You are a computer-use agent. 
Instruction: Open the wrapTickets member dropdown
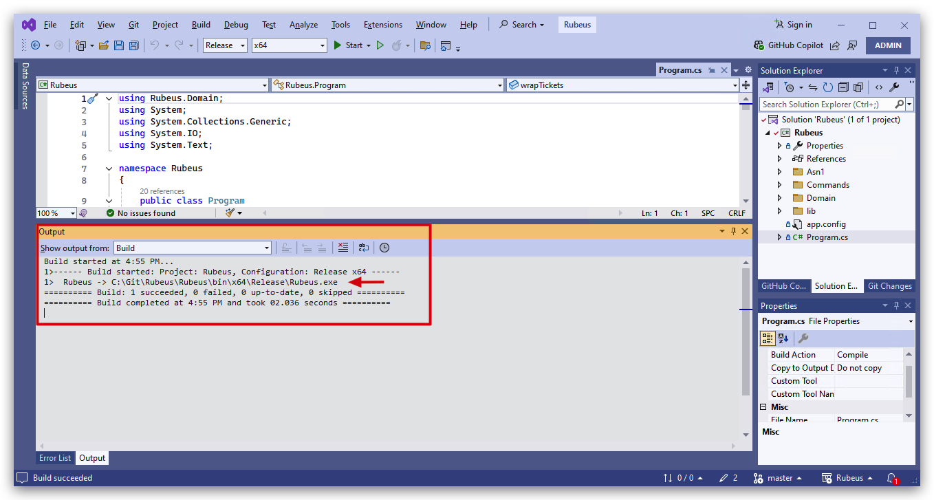[x=622, y=85]
